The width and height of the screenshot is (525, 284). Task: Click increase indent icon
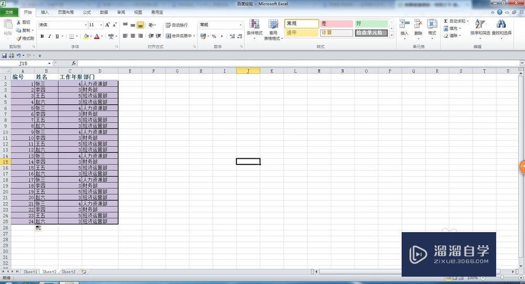pos(159,36)
